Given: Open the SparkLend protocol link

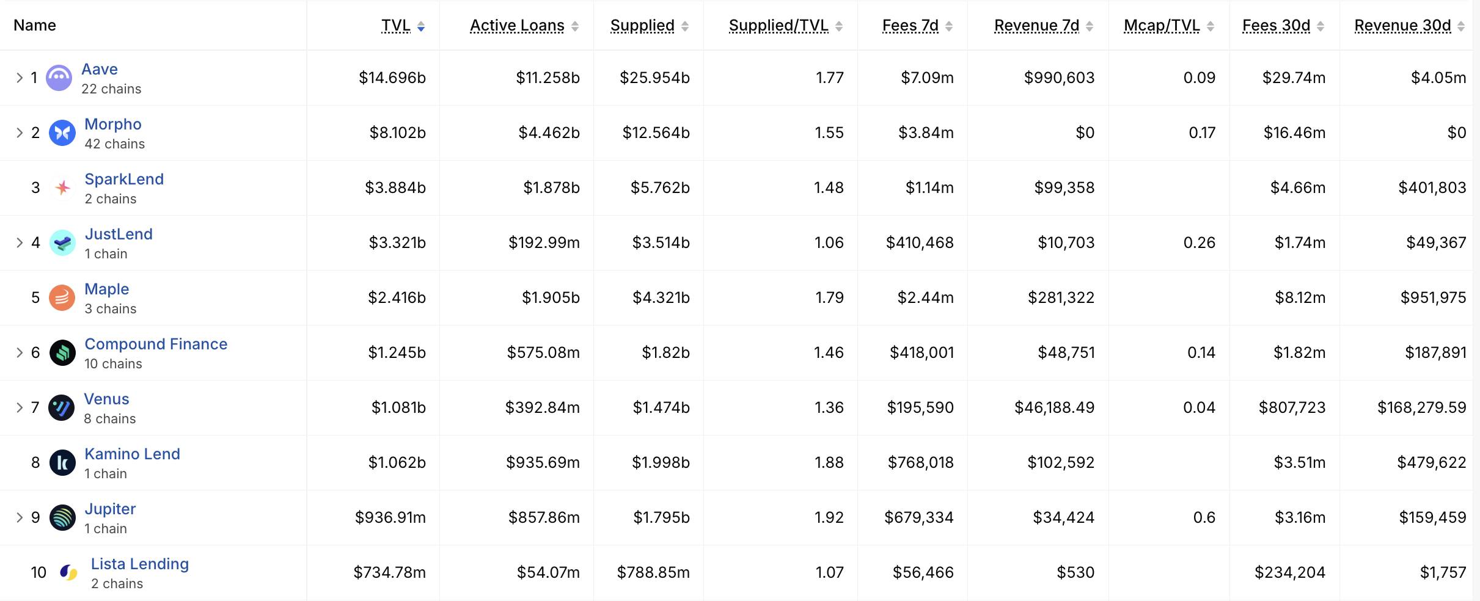Looking at the screenshot, I should pyautogui.click(x=124, y=179).
